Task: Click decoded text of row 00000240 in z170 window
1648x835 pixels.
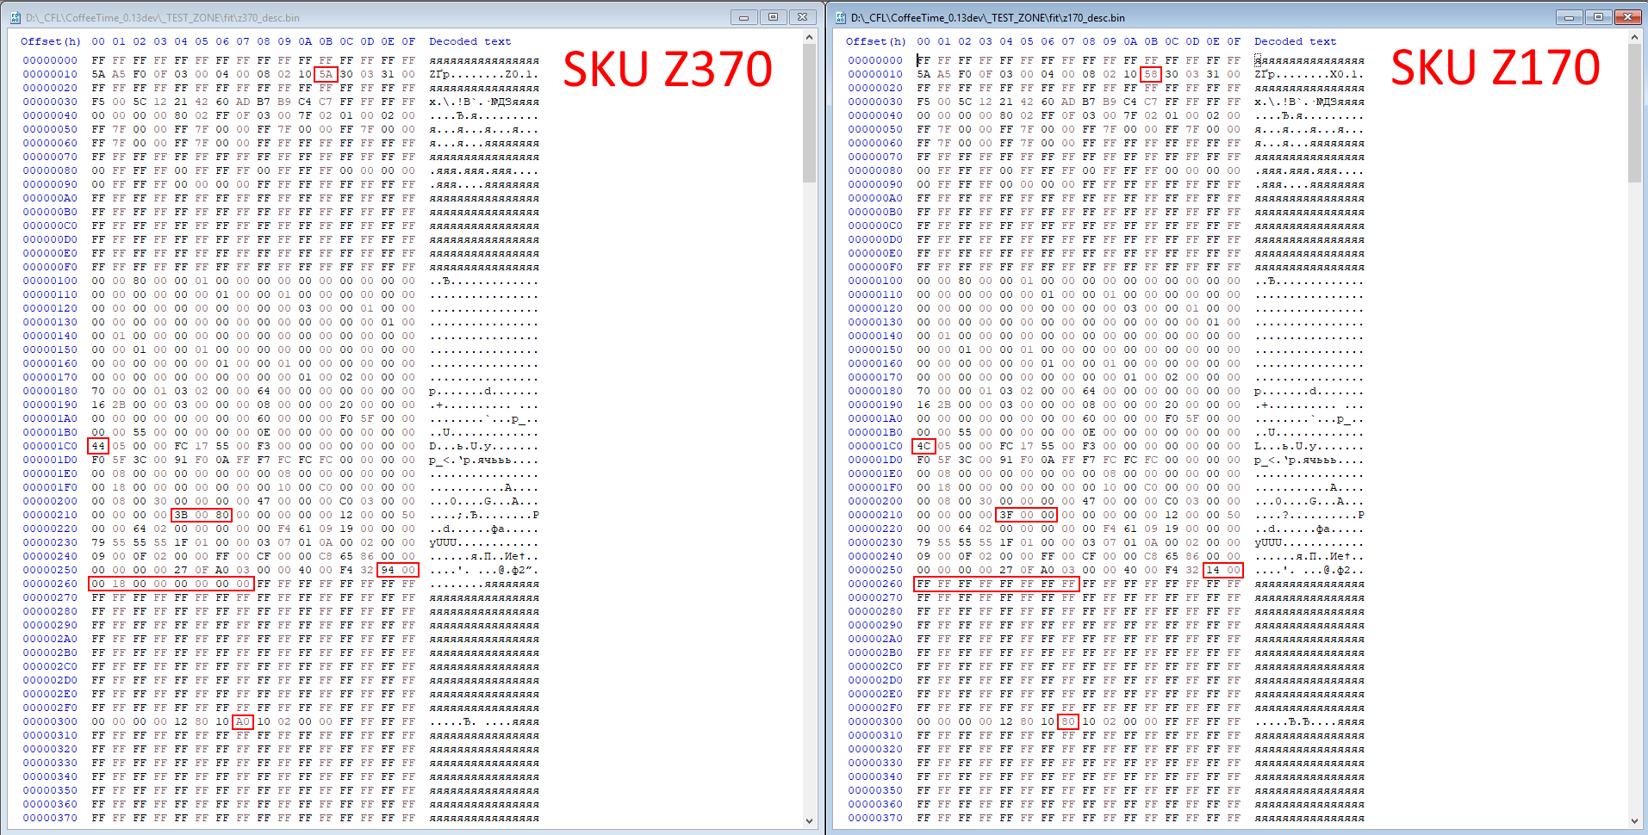Action: (1309, 556)
